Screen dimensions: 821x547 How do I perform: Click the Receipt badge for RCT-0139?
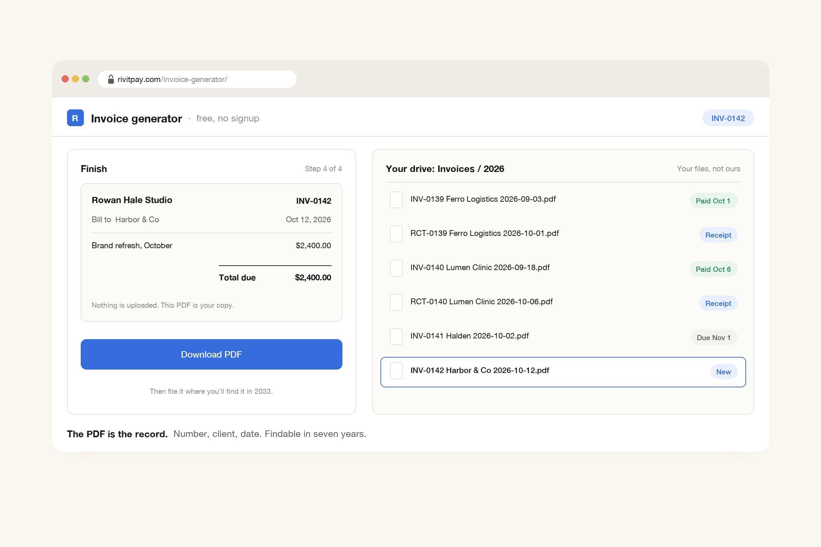[x=718, y=235]
